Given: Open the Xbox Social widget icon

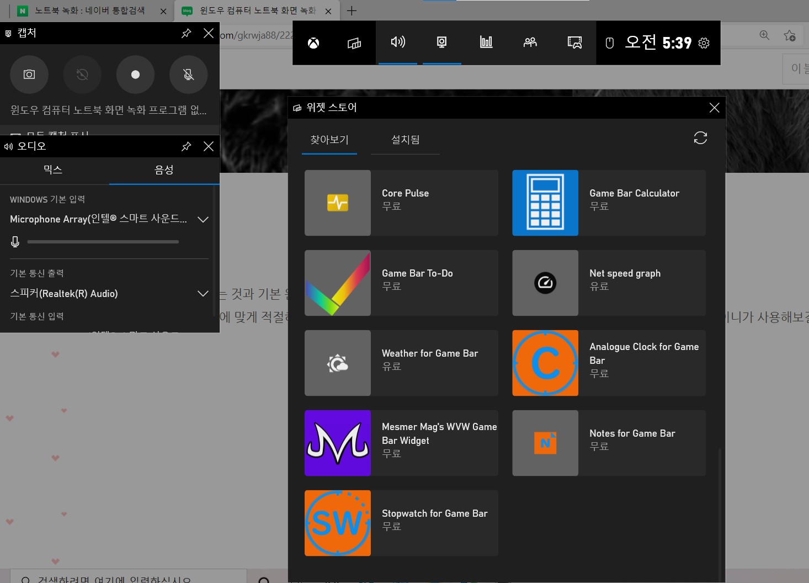Looking at the screenshot, I should (x=530, y=43).
